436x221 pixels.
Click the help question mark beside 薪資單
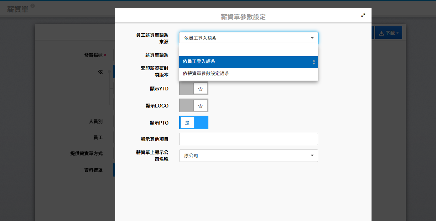pos(33,6)
